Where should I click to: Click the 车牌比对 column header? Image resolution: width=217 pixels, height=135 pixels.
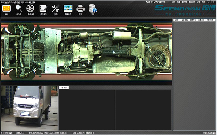pyautogui.click(x=201, y=20)
